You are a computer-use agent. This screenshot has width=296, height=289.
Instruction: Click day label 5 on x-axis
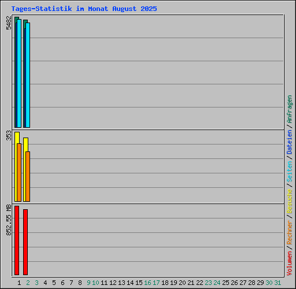coord(54,283)
